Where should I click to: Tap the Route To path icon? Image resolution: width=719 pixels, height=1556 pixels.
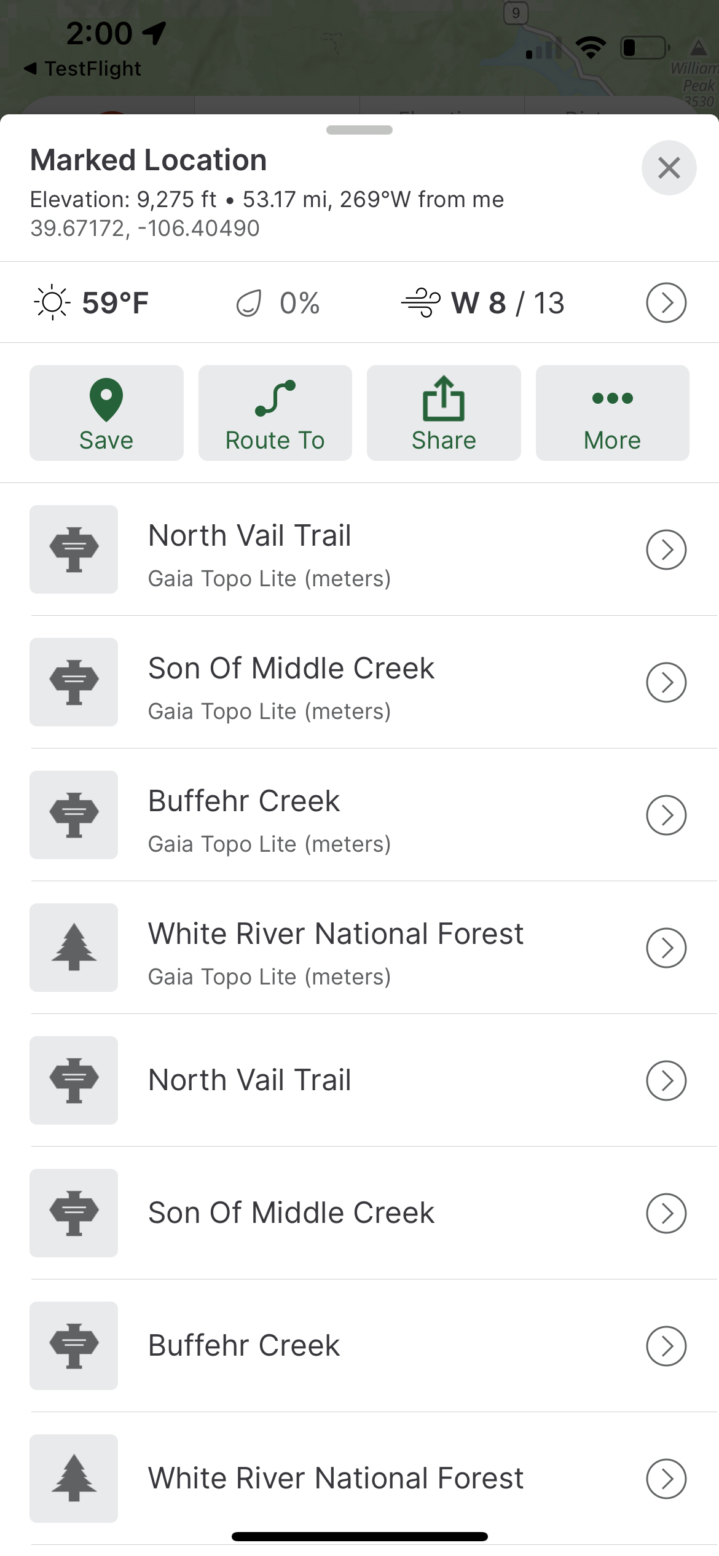tap(275, 399)
